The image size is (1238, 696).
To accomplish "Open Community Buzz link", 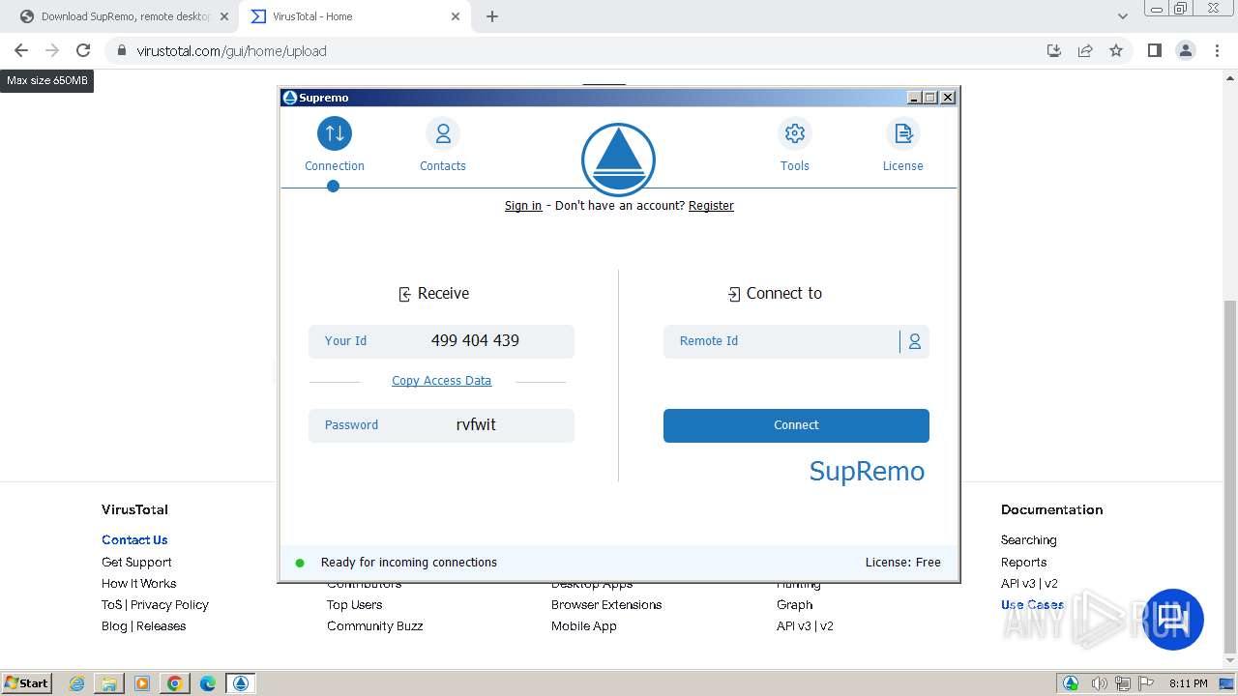I will (x=374, y=626).
